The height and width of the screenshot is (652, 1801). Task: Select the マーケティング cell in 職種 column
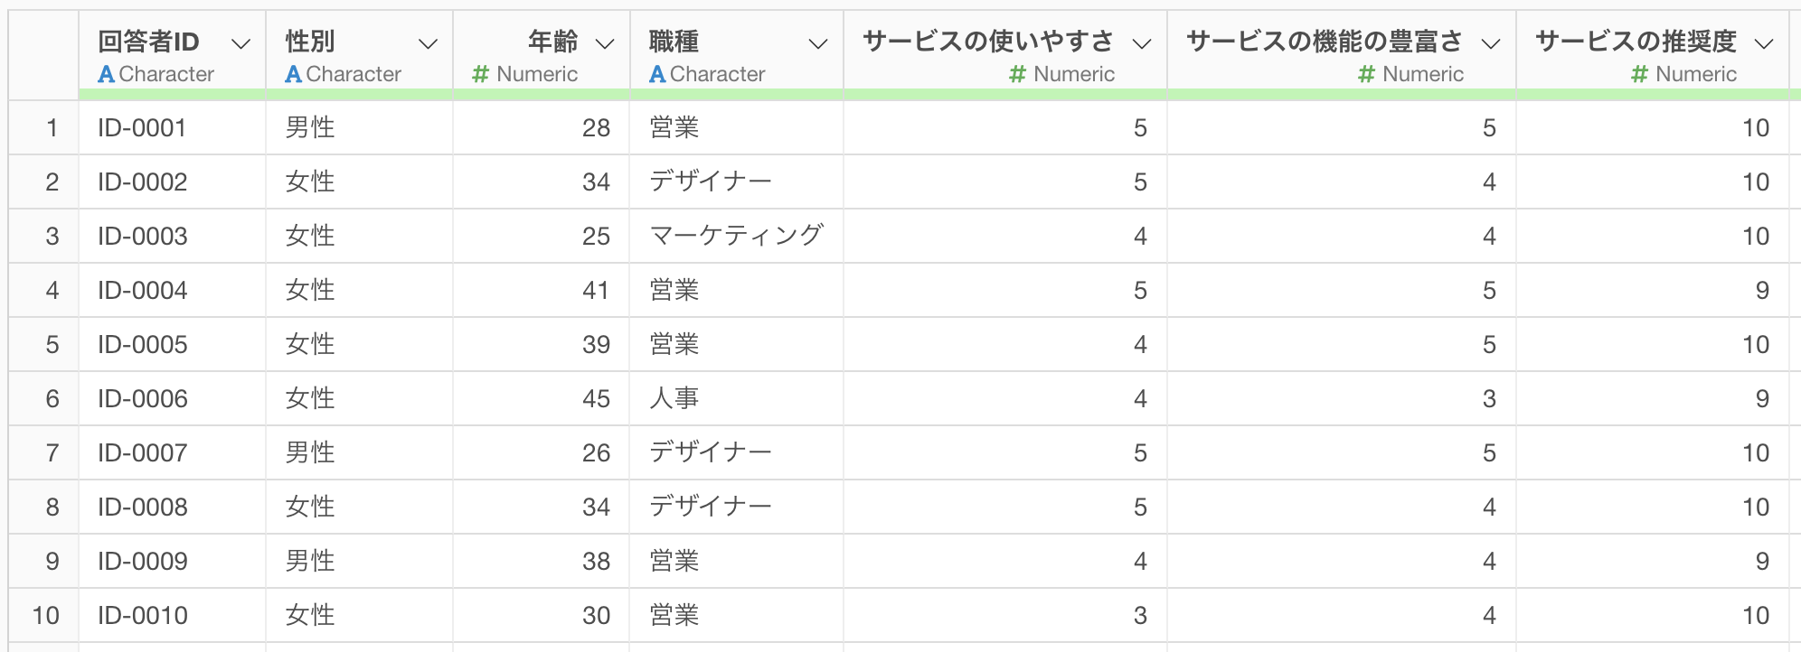(736, 236)
